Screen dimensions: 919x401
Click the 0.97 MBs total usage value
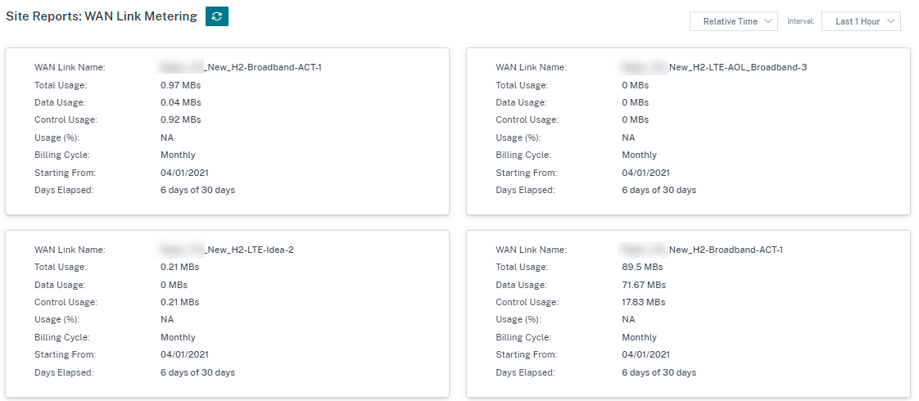coord(180,85)
